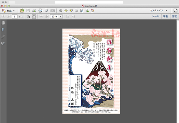This screenshot has width=179, height=123.
Task: Select the highlight text tool icon
Action: click(x=71, y=11)
